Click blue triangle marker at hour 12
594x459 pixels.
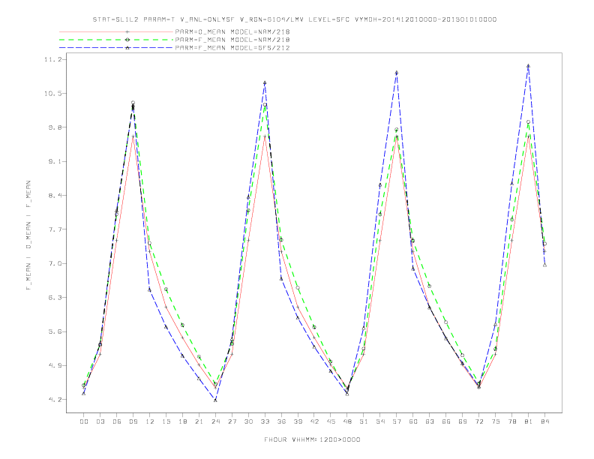click(149, 289)
